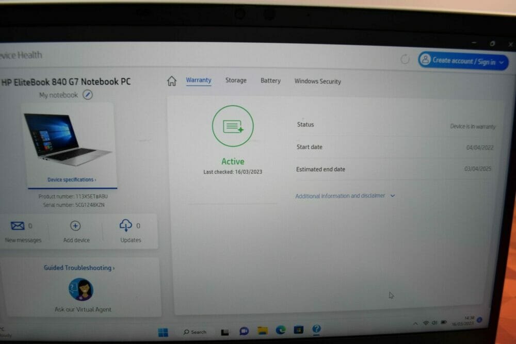Screen dimensions: 516x344
Task: Edit the My notebook nickname with pencil icon
Action: [88, 95]
